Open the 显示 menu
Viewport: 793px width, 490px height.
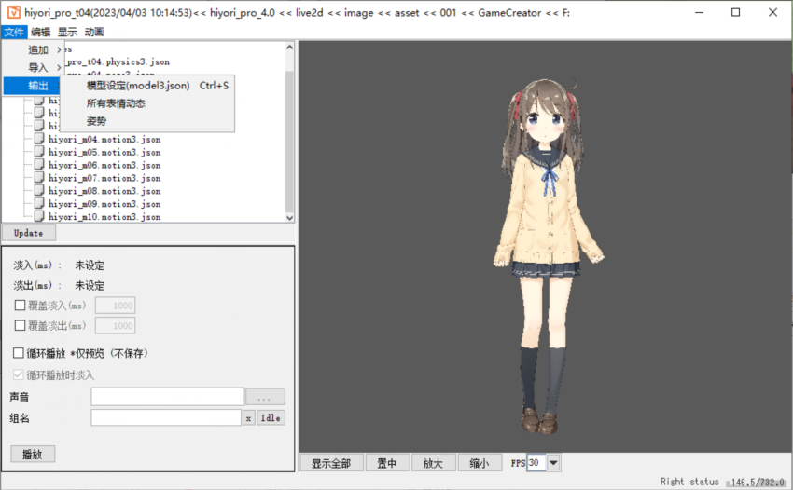click(x=67, y=32)
